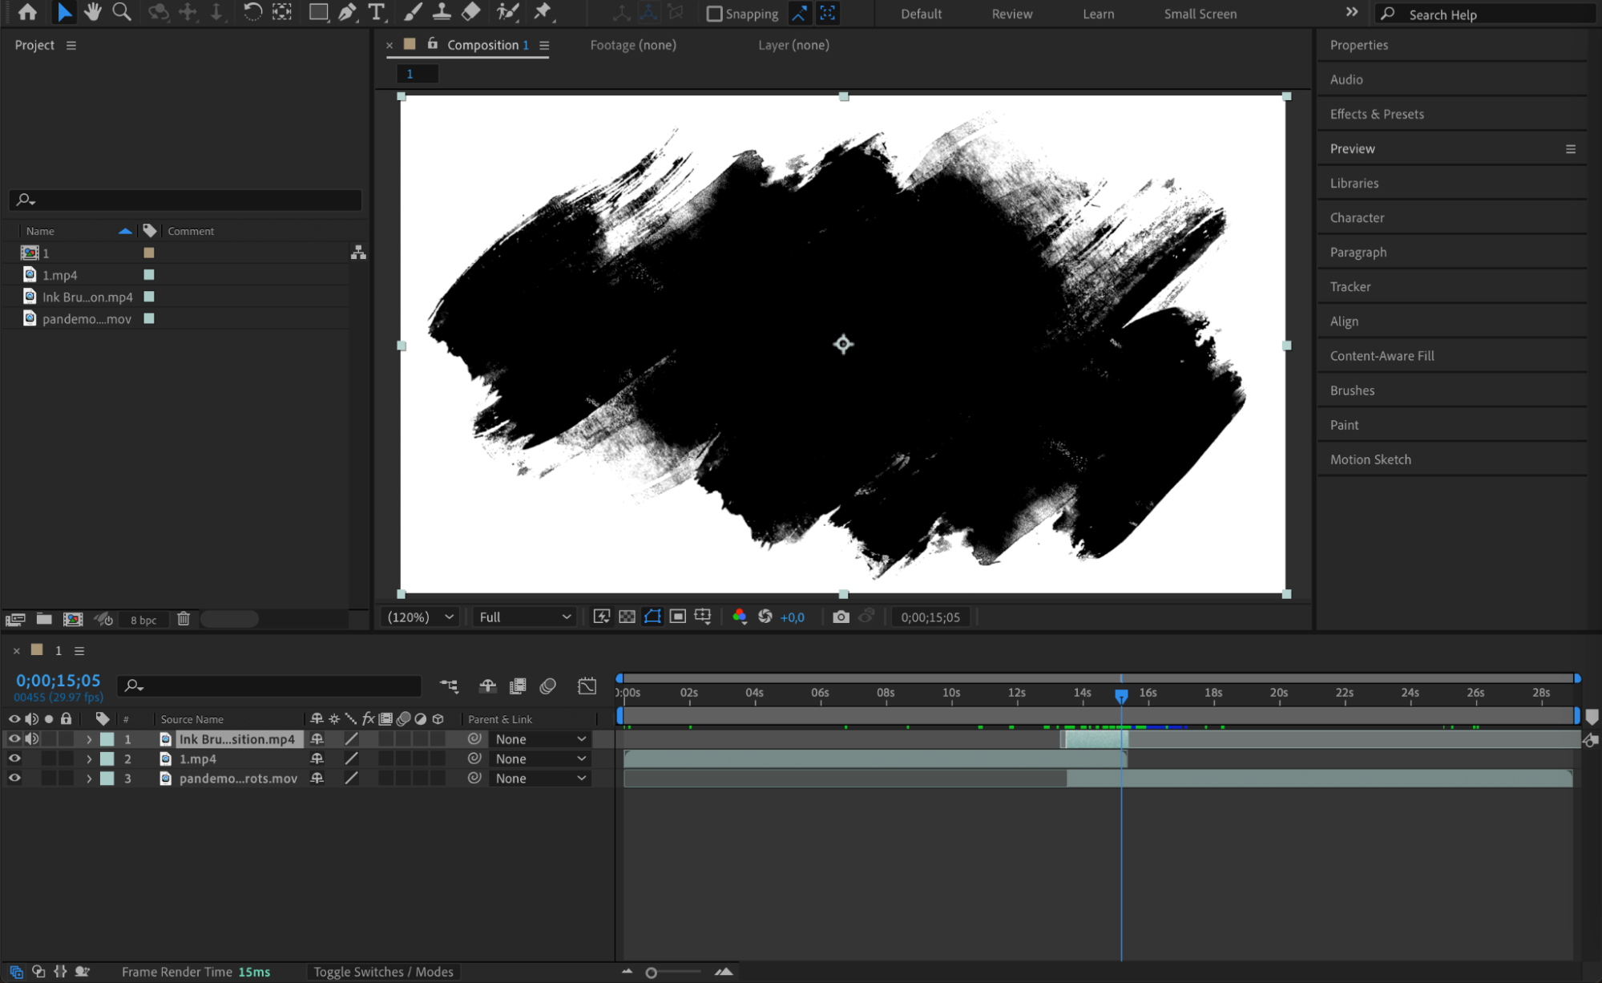Expand the pandemo...rots.mov layer properties
Viewport: 1602px width, 983px height.
(89, 779)
